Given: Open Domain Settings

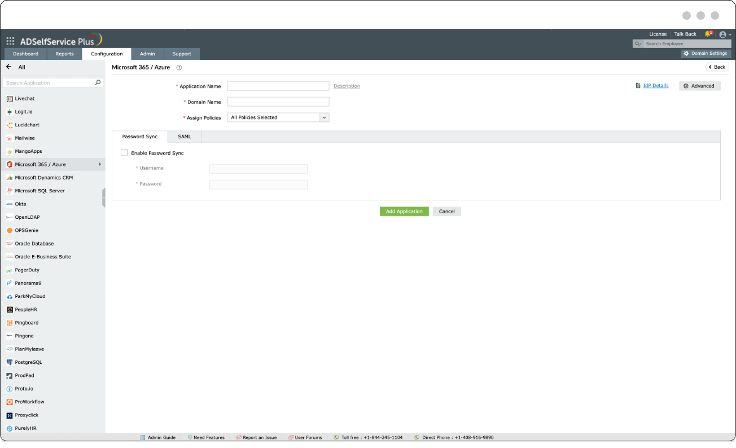Looking at the screenshot, I should (x=706, y=54).
